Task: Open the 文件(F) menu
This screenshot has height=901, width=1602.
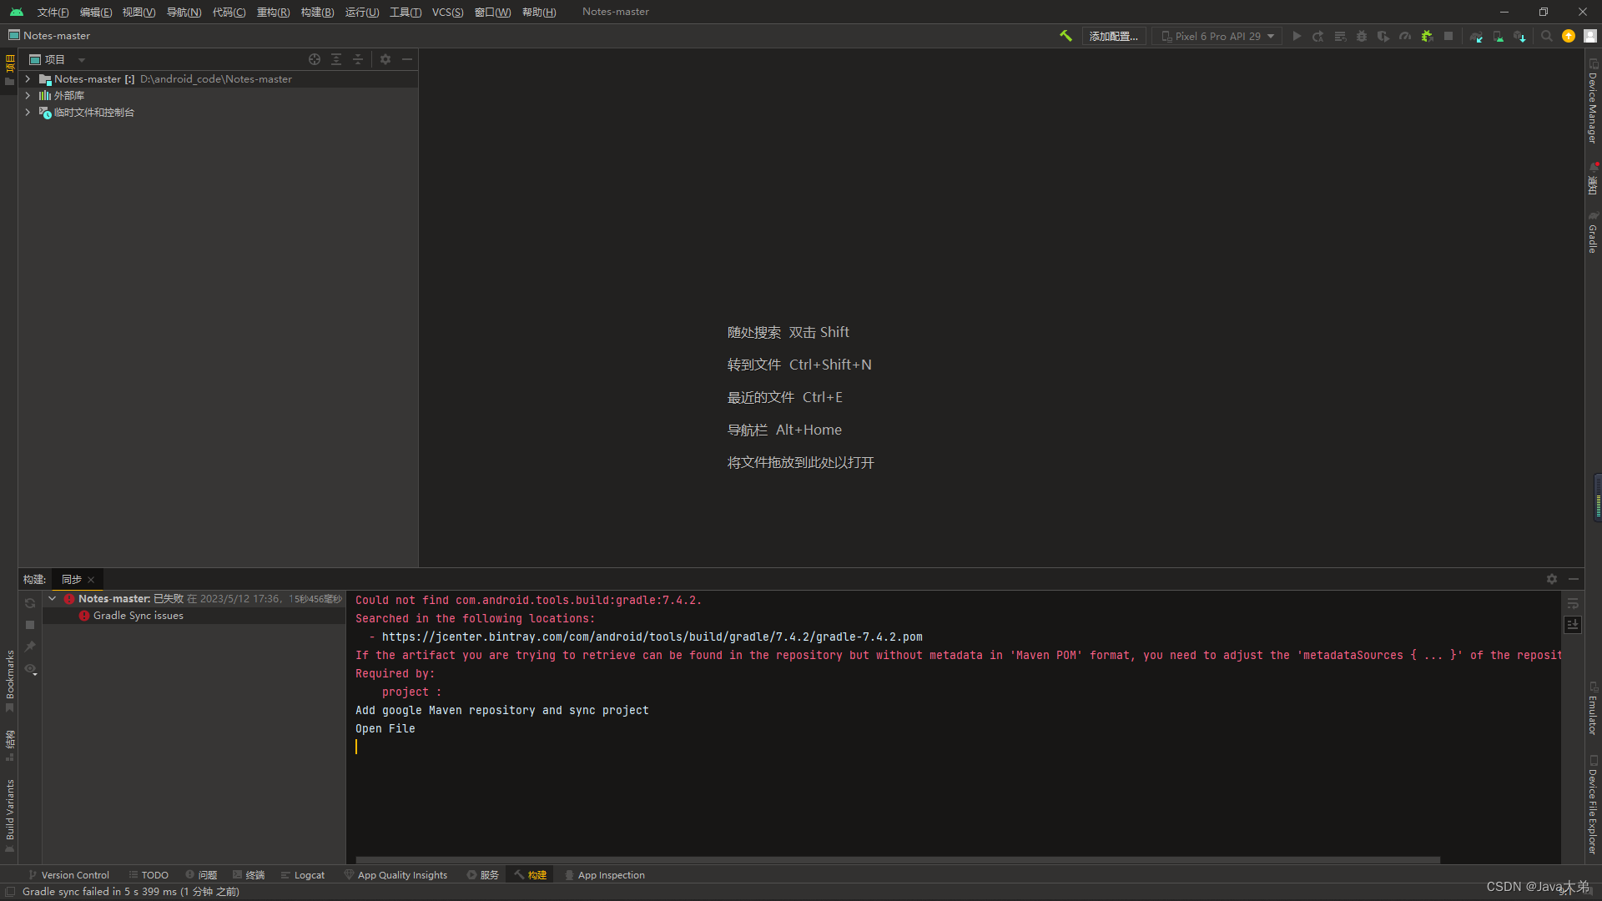Action: [x=53, y=12]
